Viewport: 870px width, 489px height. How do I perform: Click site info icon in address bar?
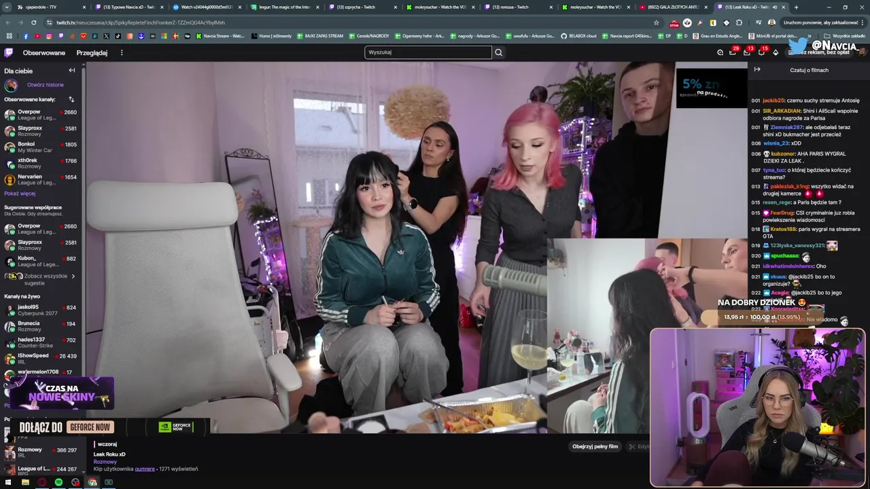point(49,22)
